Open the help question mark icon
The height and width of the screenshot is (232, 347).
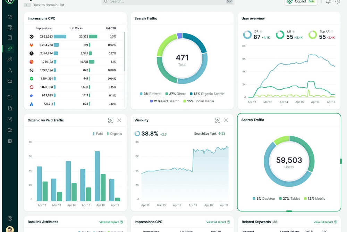10,218
